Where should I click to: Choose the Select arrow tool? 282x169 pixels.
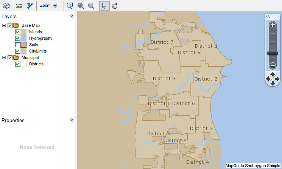[x=104, y=6]
